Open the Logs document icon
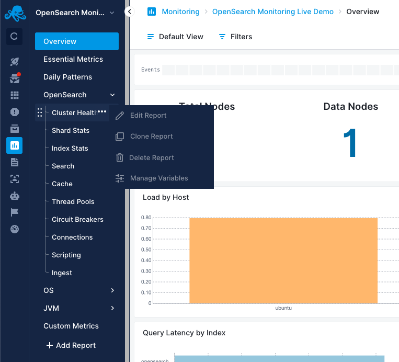399x362 pixels. [x=15, y=162]
